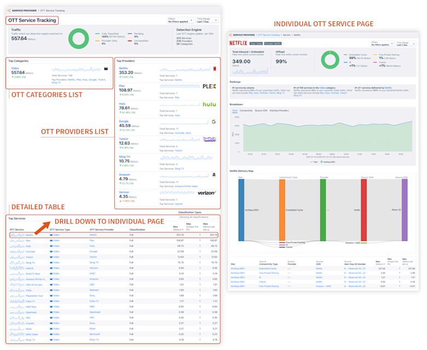Click the Pluto TV service link in table
This screenshot has width=427, height=350.
(30, 340)
